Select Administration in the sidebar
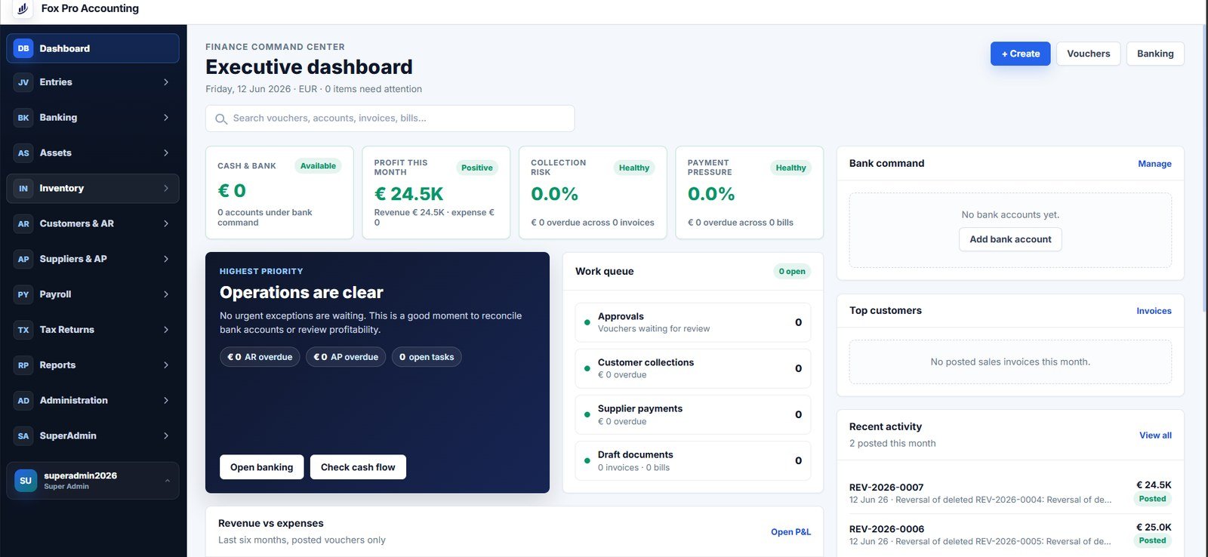This screenshot has width=1208, height=557. coord(93,401)
